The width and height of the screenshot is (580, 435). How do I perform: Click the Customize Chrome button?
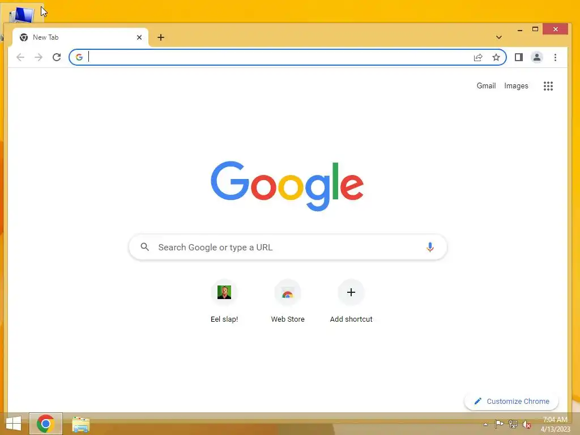511,402
